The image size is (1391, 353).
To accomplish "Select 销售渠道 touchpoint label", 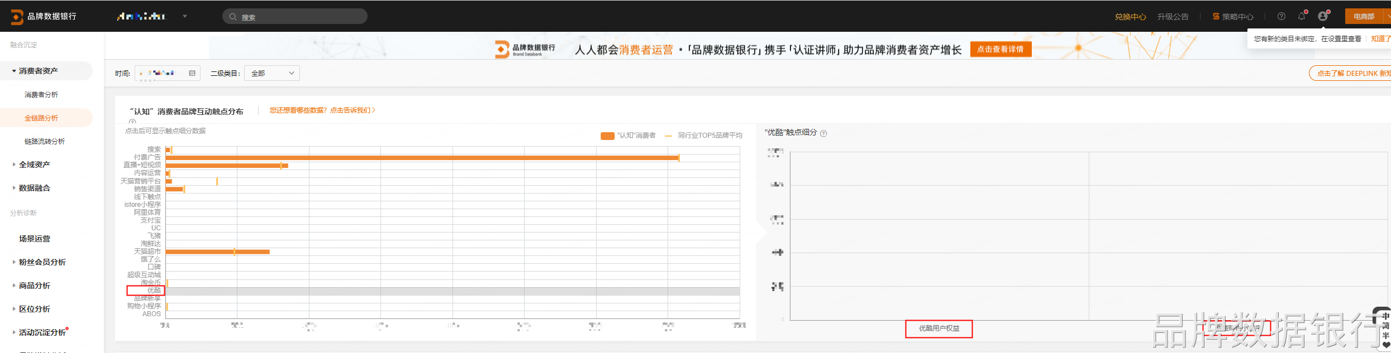I will click(147, 189).
